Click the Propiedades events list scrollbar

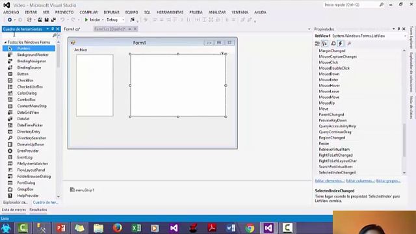click(x=404, y=140)
